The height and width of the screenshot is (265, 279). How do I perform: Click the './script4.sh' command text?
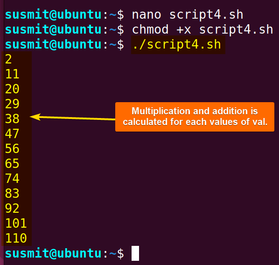(x=177, y=44)
